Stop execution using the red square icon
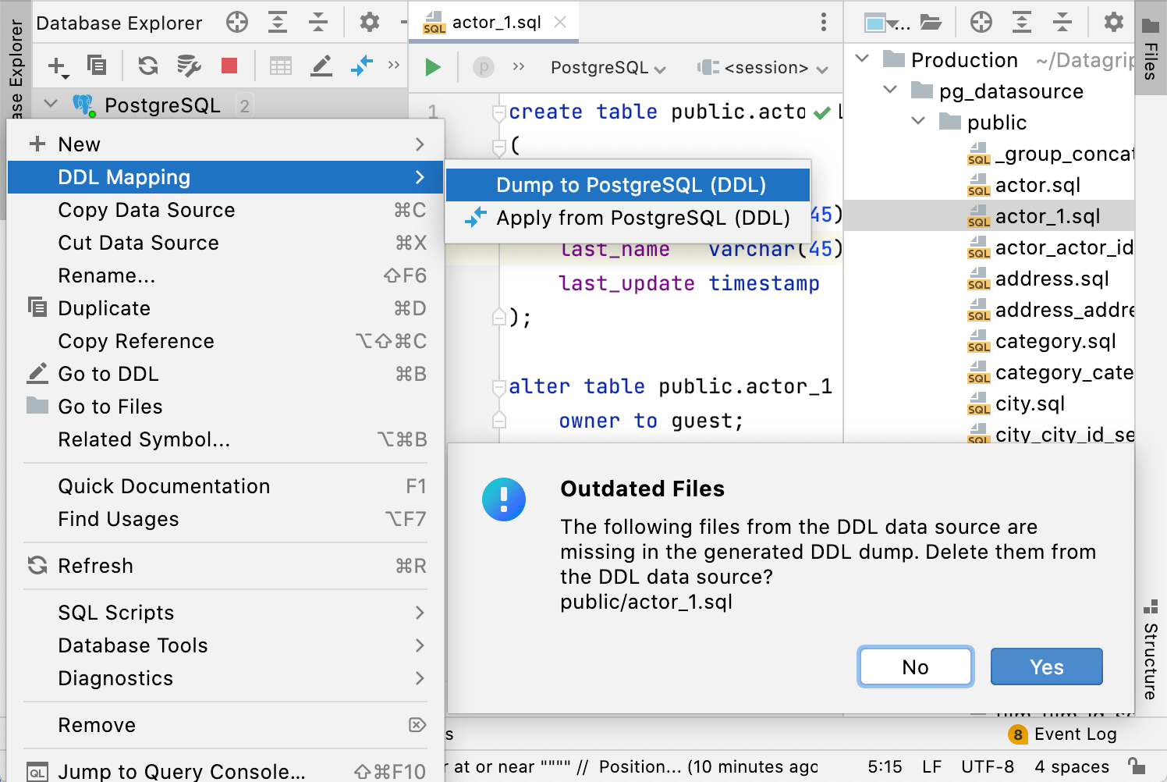 point(229,66)
